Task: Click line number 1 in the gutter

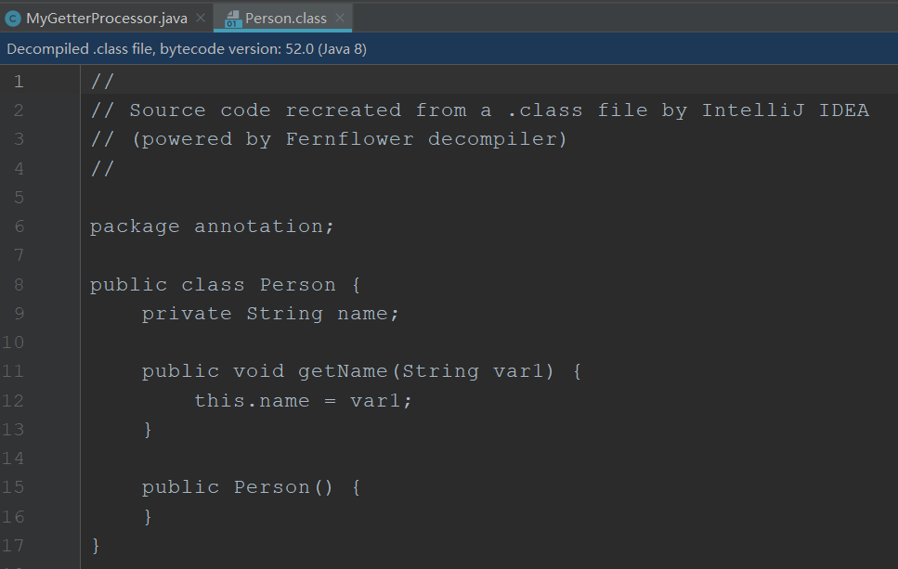Action: [19, 82]
